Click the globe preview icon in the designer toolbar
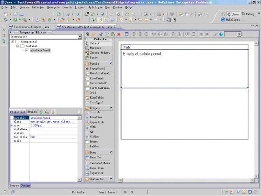 [221, 34]
